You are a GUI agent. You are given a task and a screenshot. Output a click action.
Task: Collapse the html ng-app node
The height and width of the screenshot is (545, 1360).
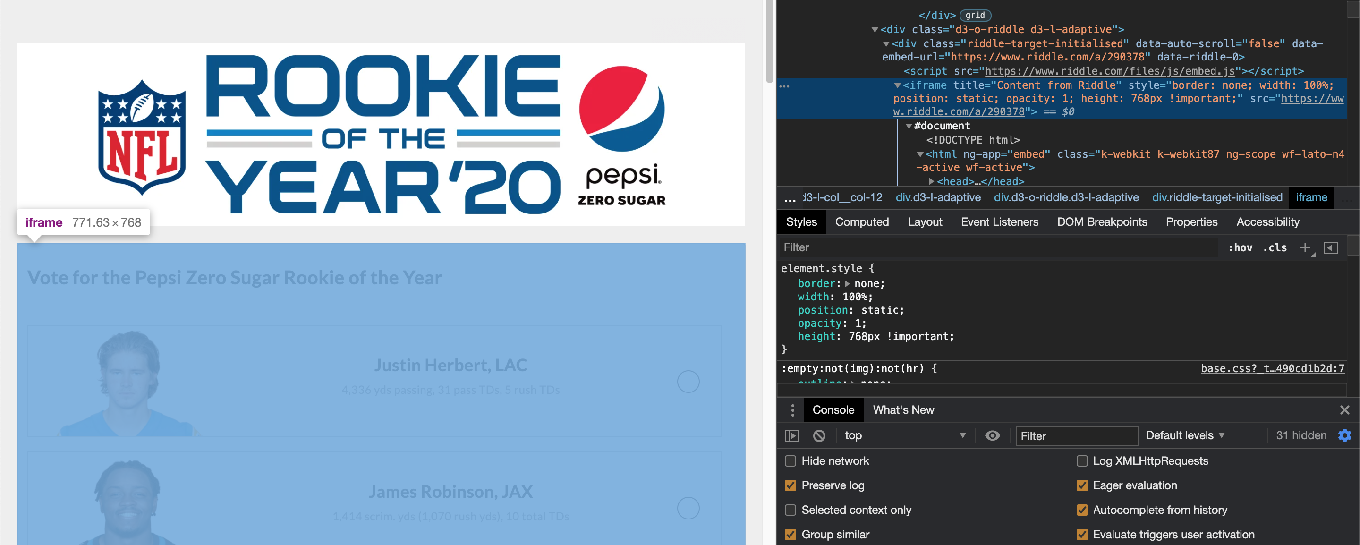(920, 155)
